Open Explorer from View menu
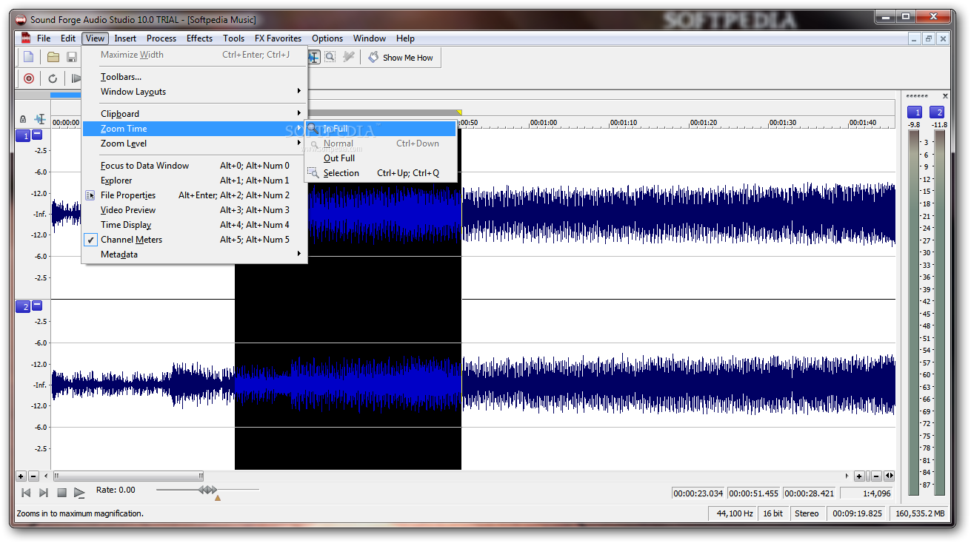The width and height of the screenshot is (971, 543). [194, 181]
